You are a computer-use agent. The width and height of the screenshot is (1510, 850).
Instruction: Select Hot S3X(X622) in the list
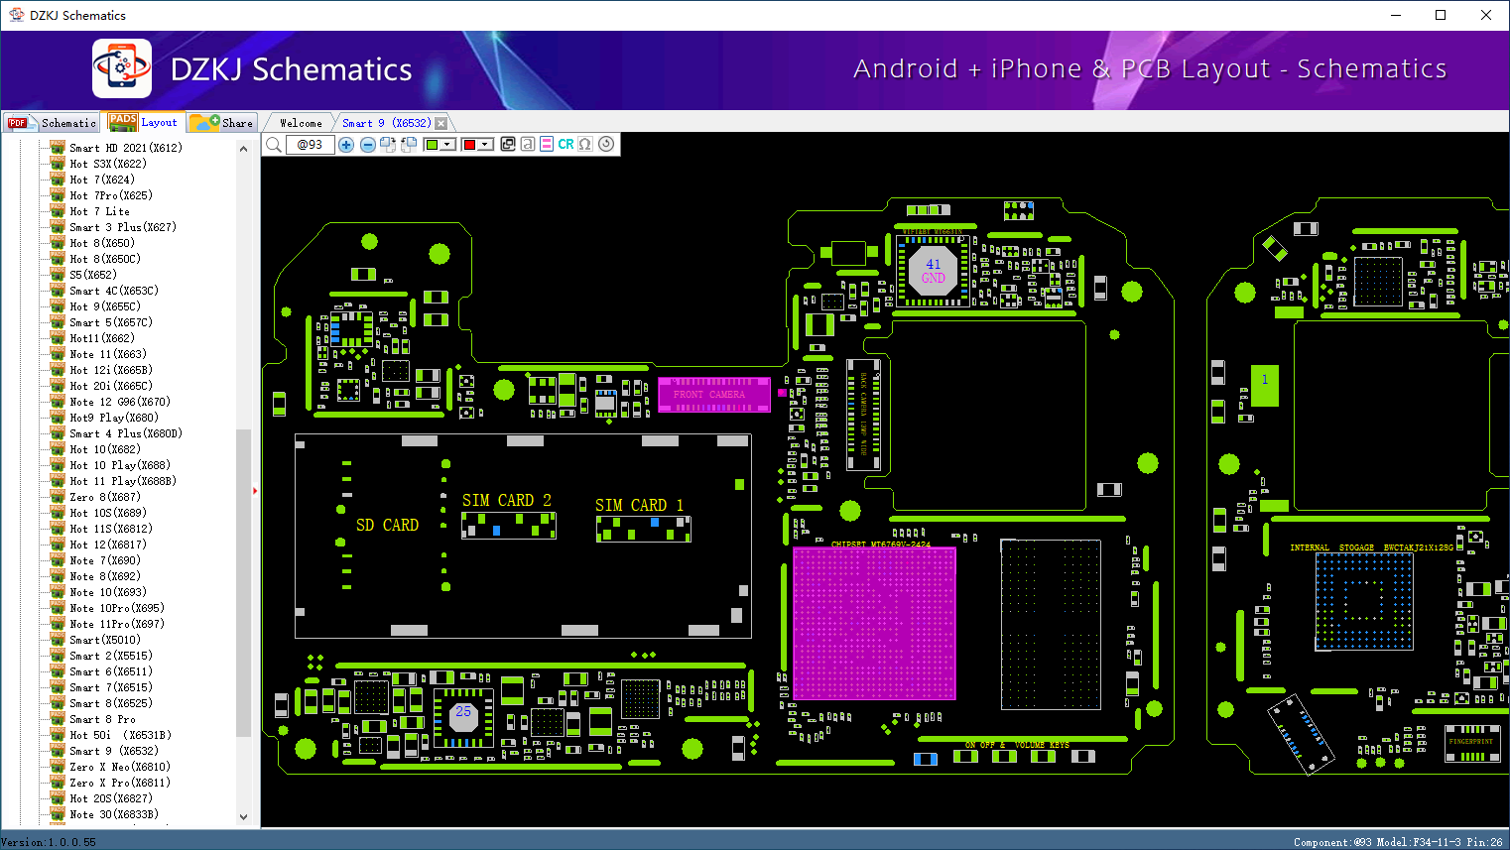[108, 164]
